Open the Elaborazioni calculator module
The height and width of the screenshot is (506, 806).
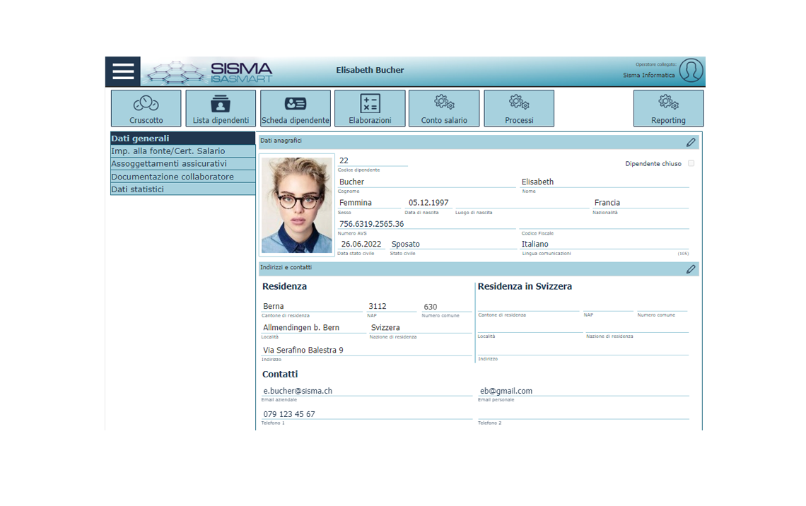tap(370, 108)
